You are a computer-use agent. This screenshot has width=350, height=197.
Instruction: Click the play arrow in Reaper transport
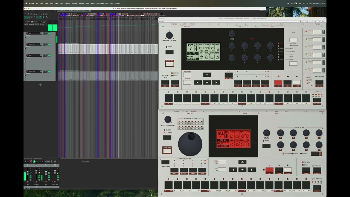[34, 161]
